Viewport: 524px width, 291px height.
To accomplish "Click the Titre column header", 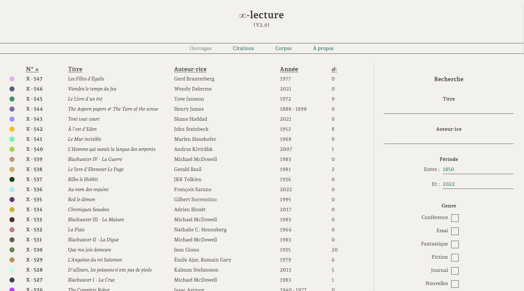I will pos(75,69).
